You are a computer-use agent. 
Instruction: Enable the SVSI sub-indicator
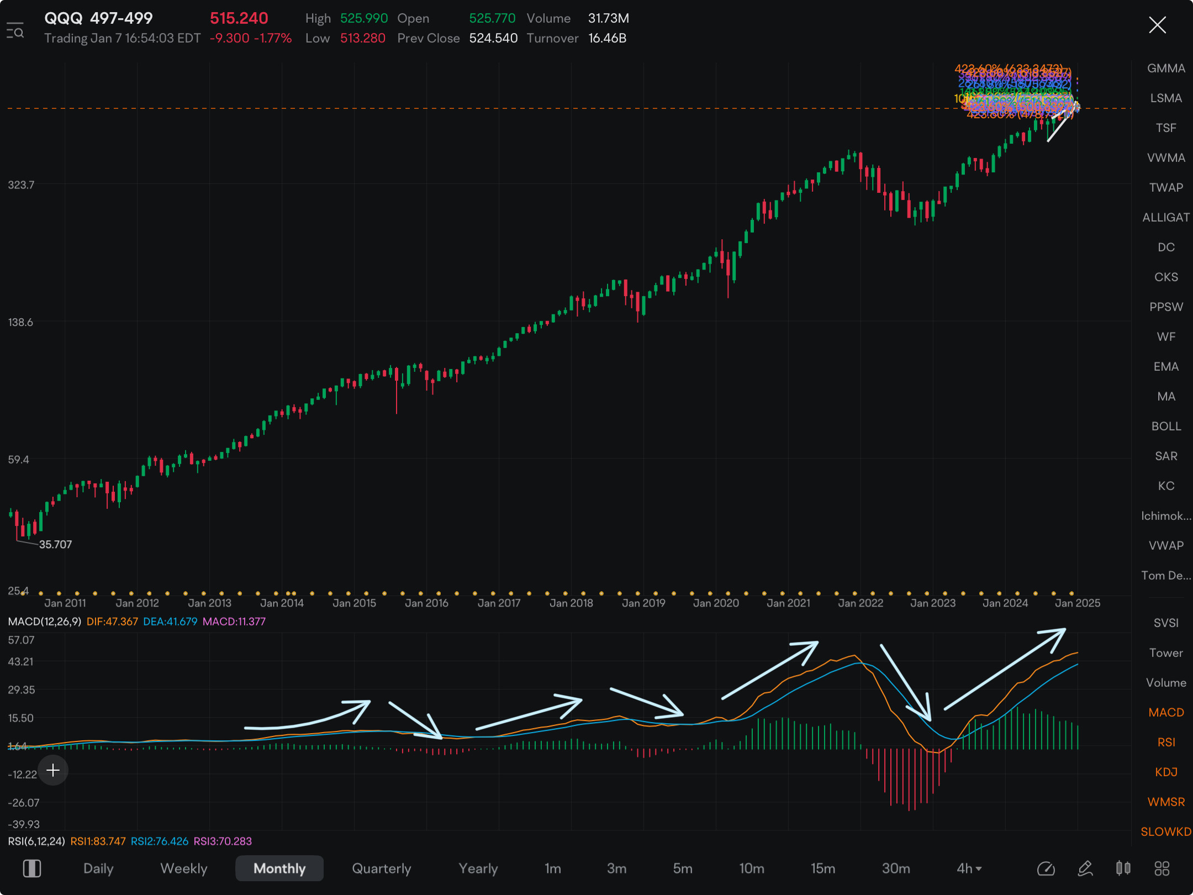tap(1166, 623)
